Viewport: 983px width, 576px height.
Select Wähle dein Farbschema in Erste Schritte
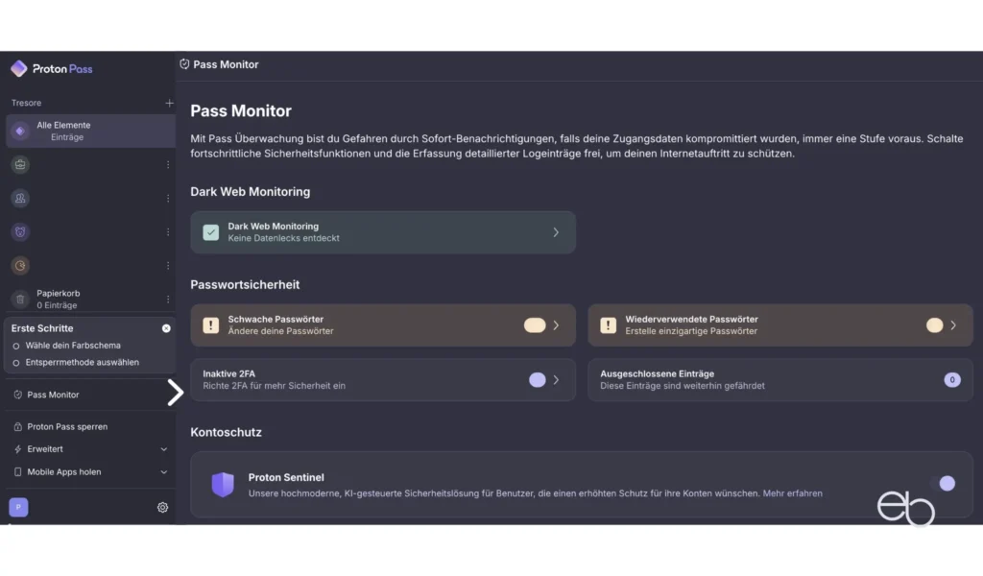click(72, 348)
